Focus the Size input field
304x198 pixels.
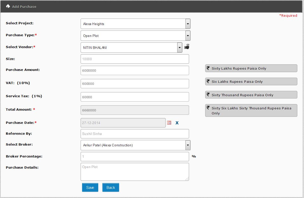[135, 59]
